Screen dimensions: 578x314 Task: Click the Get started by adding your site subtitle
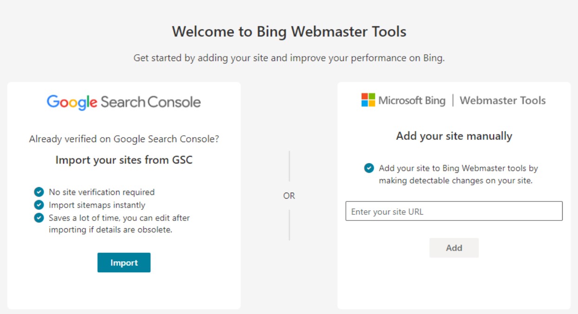[289, 58]
